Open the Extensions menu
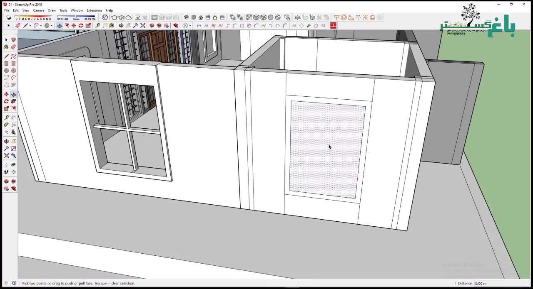The height and width of the screenshot is (289, 533). (x=94, y=10)
